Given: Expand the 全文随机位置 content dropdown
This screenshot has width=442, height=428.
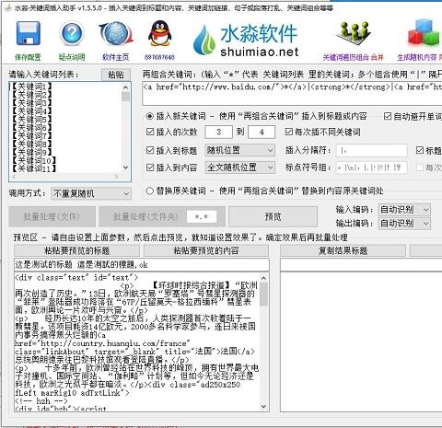Looking at the screenshot, I should coord(240,168).
